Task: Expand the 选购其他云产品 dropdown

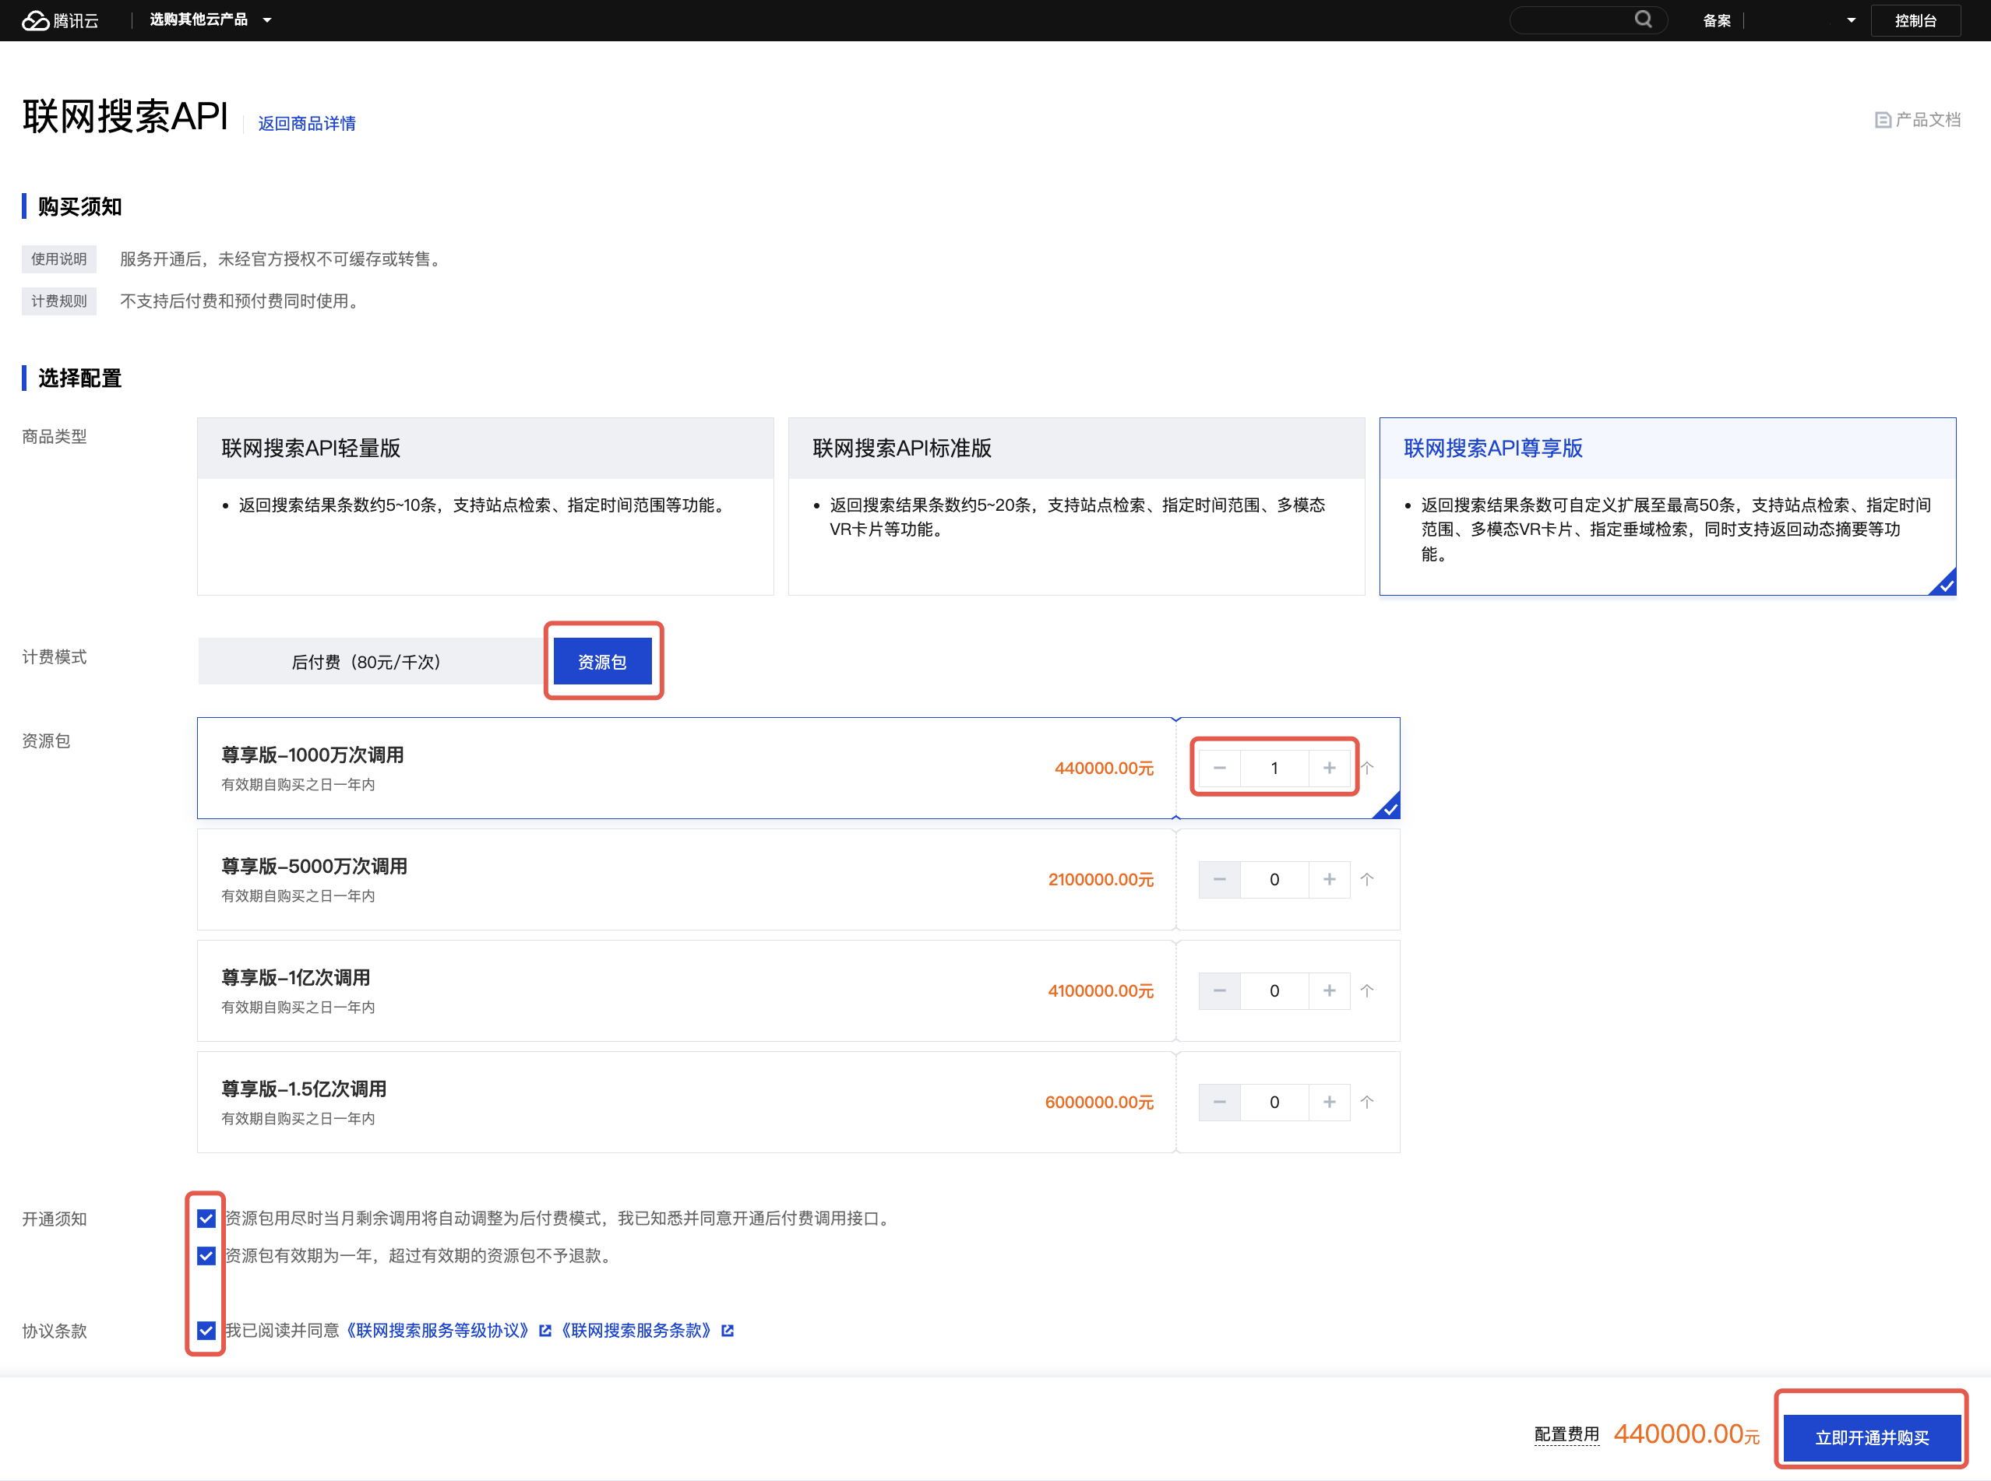Action: 210,19
